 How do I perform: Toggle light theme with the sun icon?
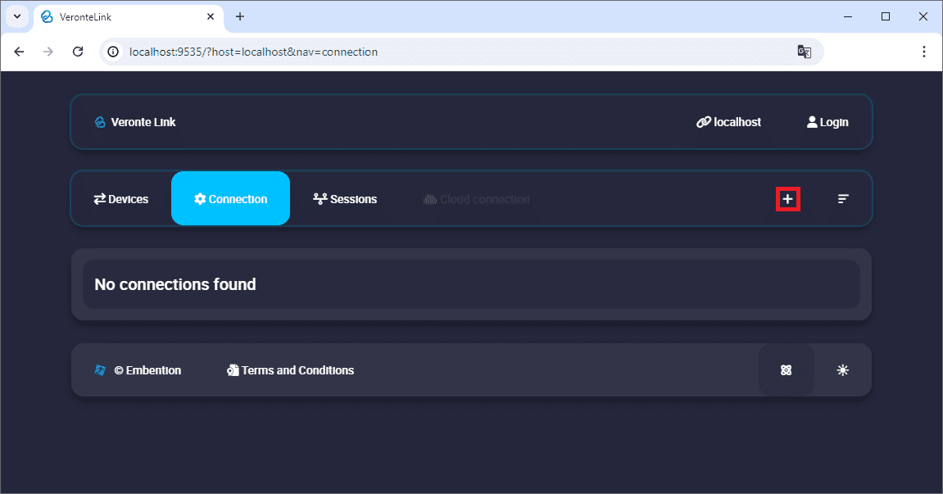[x=842, y=370]
